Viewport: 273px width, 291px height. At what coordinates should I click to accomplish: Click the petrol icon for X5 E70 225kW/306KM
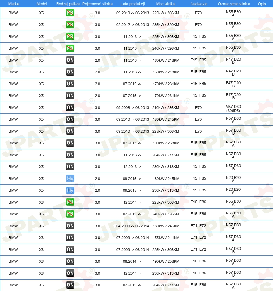click(x=70, y=13)
